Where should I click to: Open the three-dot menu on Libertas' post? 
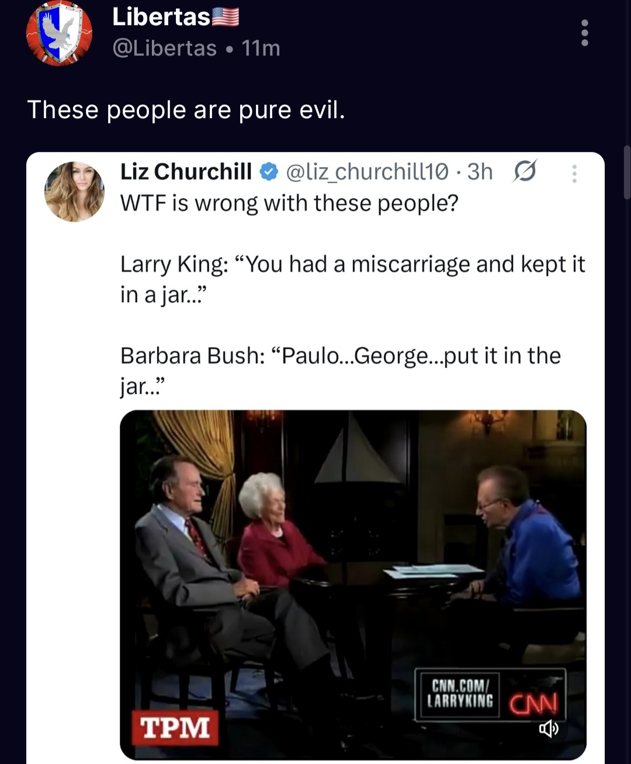click(x=584, y=33)
